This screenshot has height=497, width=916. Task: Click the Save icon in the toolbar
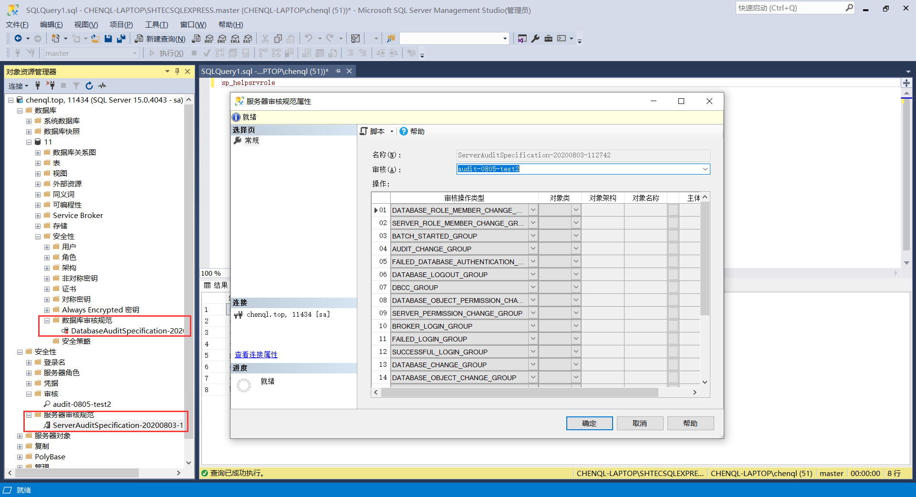pos(108,39)
